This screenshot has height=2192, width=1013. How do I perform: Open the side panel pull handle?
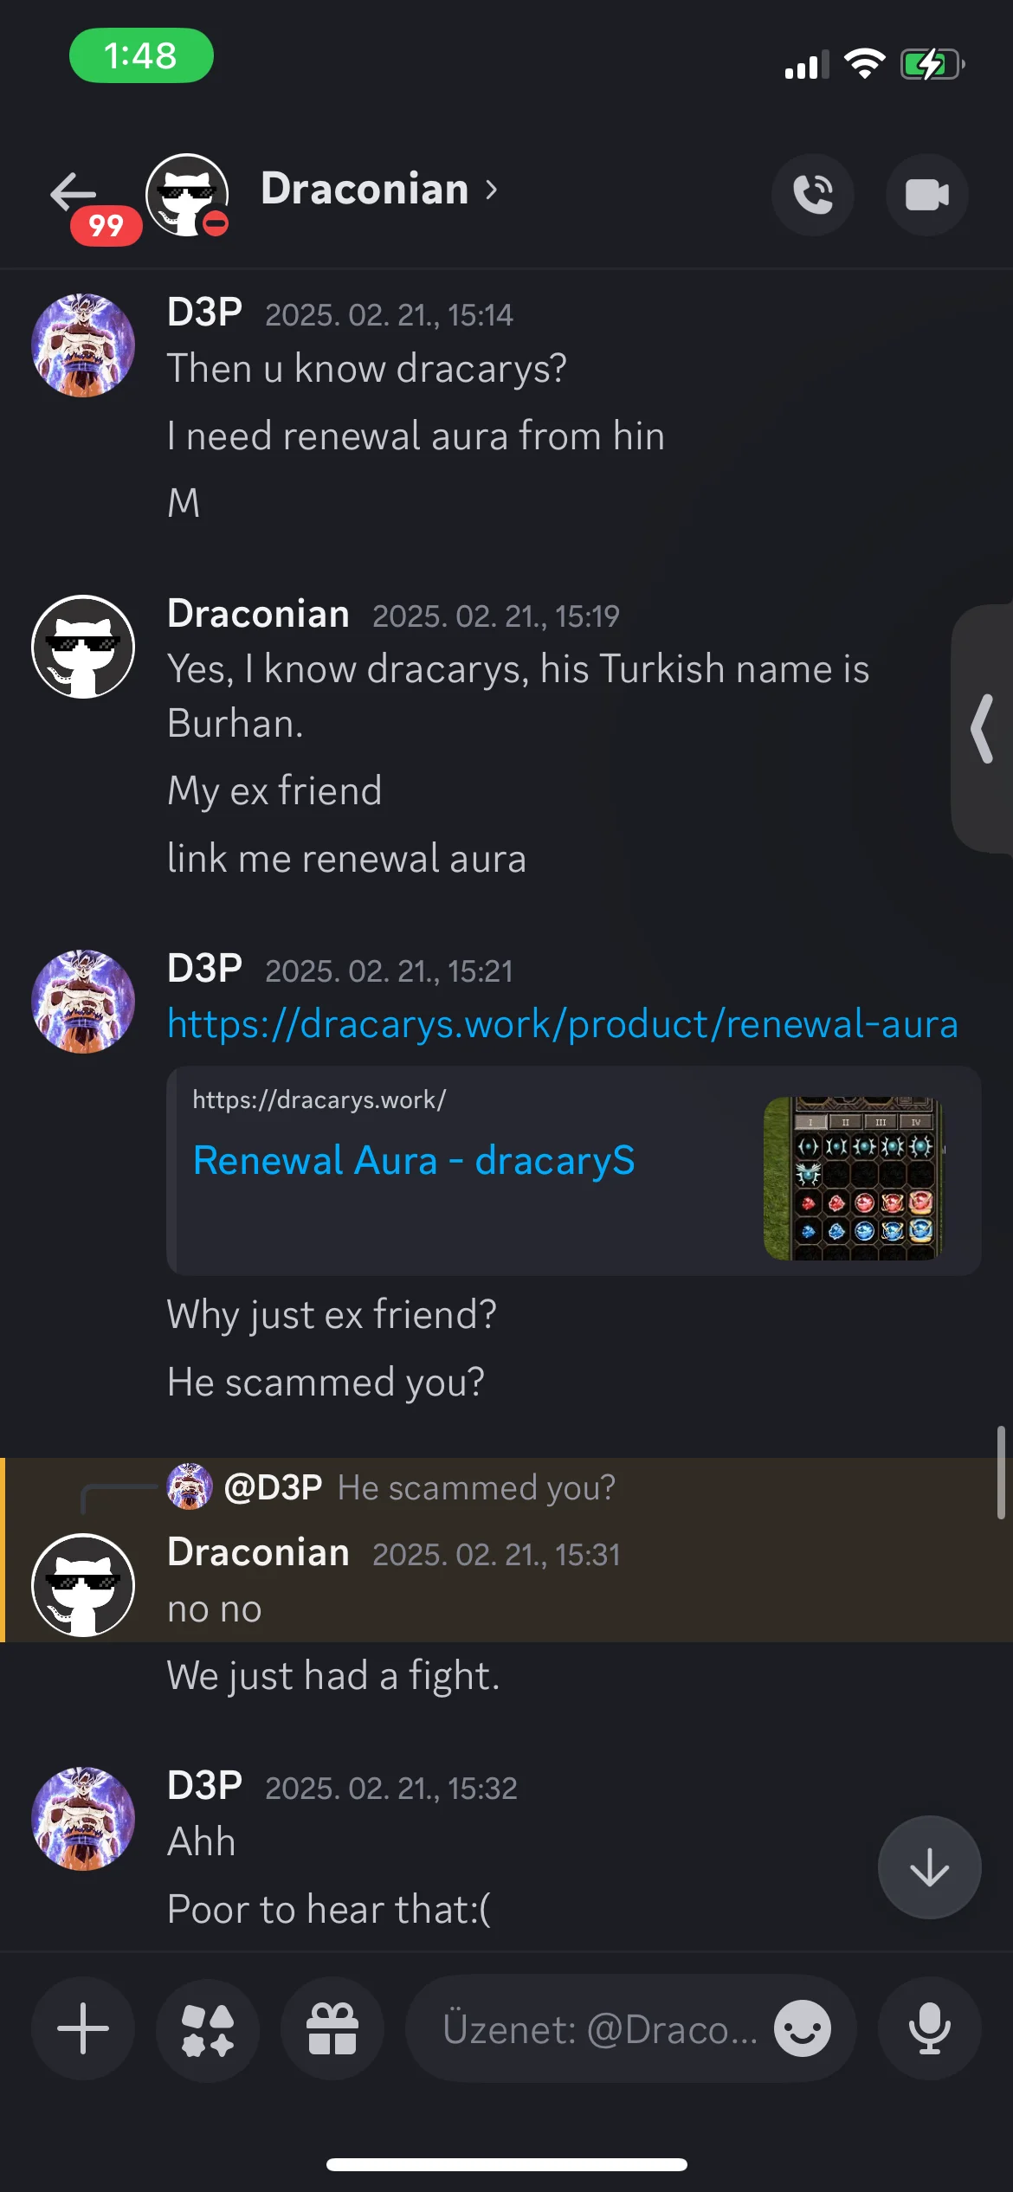coord(984,729)
